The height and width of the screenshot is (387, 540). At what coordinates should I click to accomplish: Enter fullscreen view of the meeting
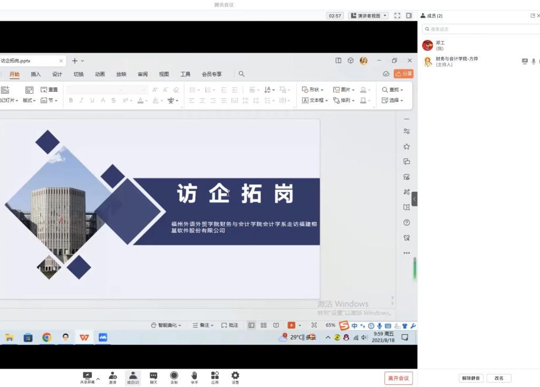[397, 16]
